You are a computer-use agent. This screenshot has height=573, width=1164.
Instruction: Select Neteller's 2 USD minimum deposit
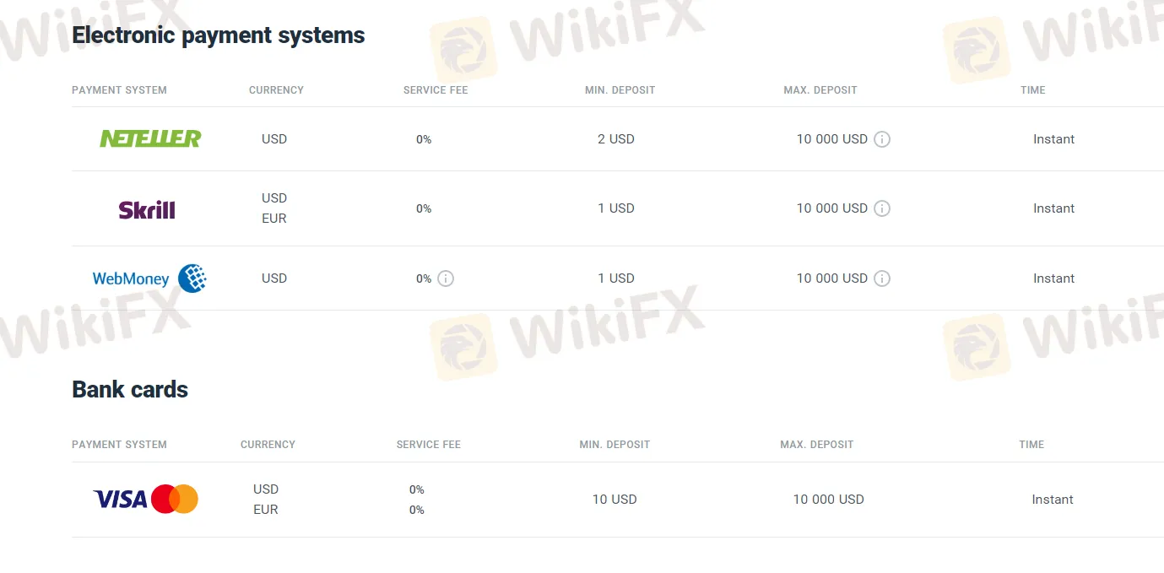616,139
